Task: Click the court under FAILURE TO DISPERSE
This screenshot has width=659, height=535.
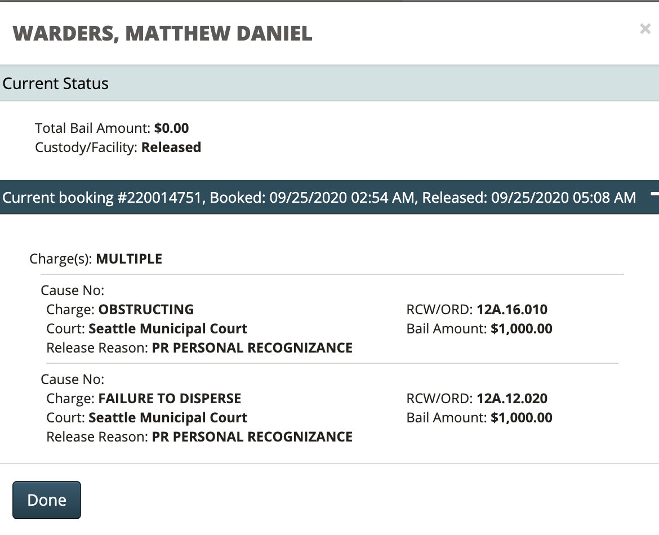Action: (x=168, y=418)
